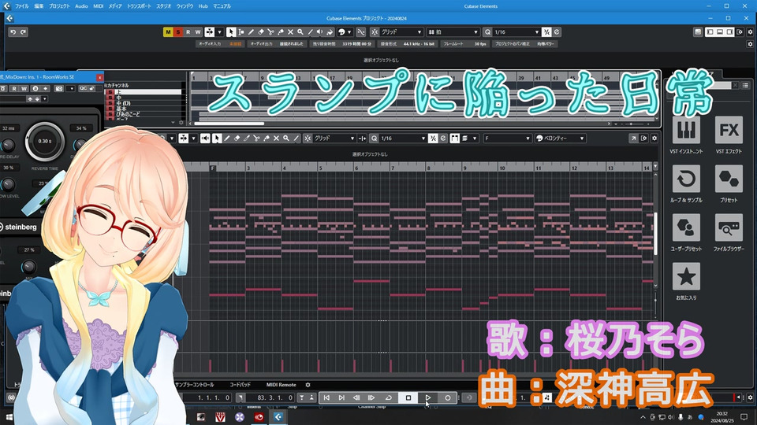Open key editor F value dropdown

coord(507,139)
